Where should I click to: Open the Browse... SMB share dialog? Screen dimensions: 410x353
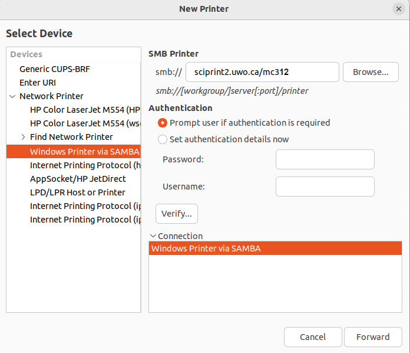[371, 72]
